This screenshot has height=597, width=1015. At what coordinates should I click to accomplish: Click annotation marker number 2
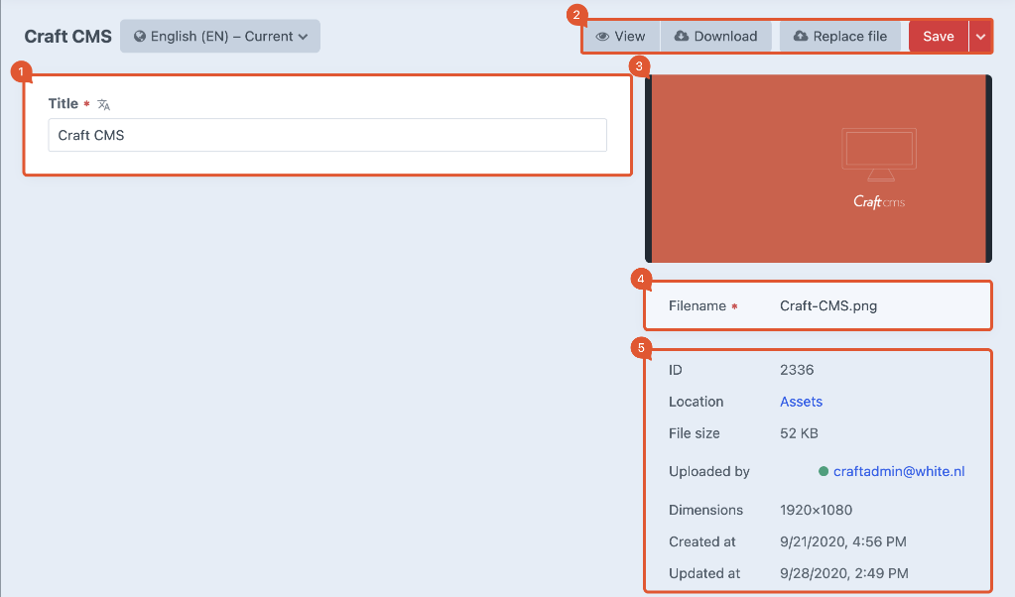coord(575,15)
